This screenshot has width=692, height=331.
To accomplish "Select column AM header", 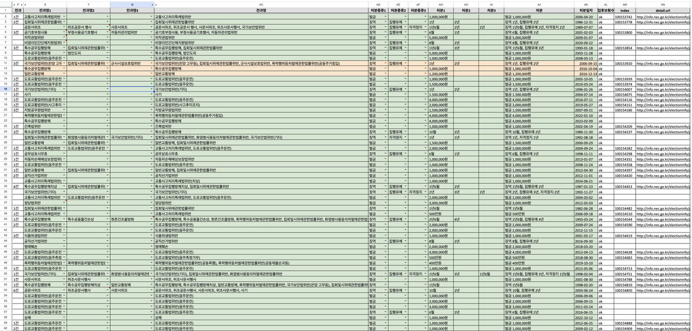I will click(x=624, y=4).
